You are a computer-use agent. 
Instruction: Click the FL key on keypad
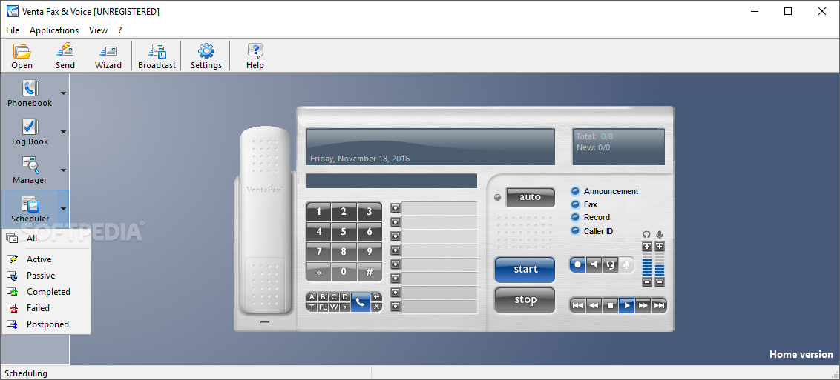tap(323, 307)
